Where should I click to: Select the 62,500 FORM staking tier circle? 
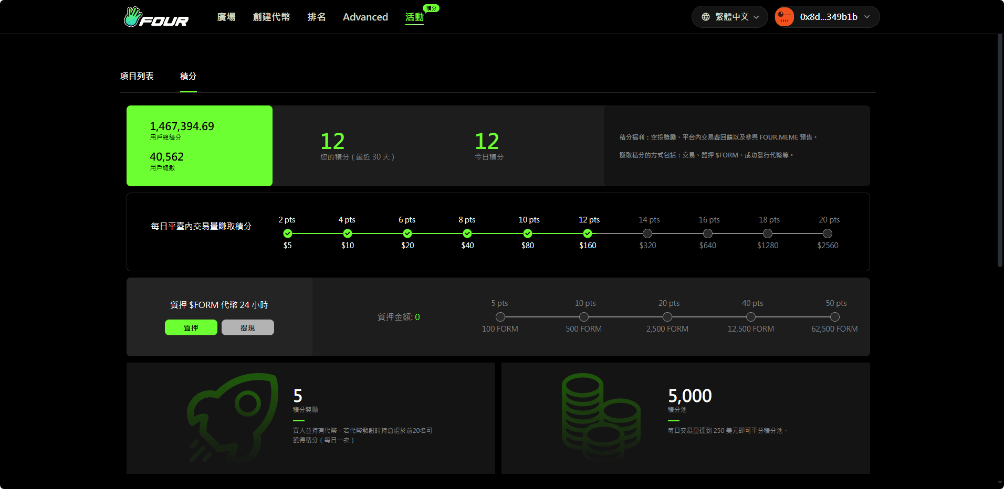click(835, 317)
